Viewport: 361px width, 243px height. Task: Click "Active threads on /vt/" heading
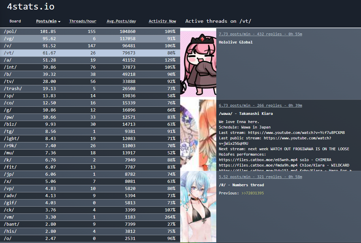pyautogui.click(x=218, y=21)
